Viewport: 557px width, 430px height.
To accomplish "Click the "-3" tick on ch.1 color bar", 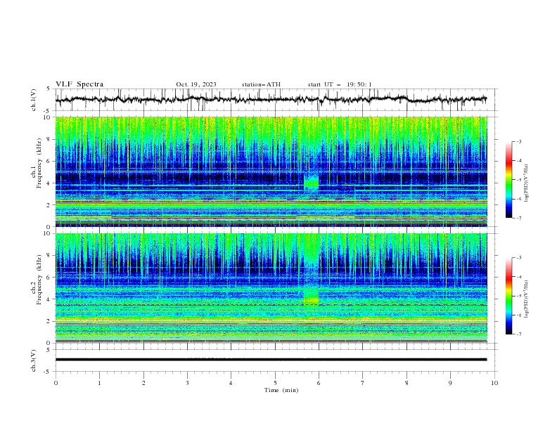I will [x=519, y=141].
